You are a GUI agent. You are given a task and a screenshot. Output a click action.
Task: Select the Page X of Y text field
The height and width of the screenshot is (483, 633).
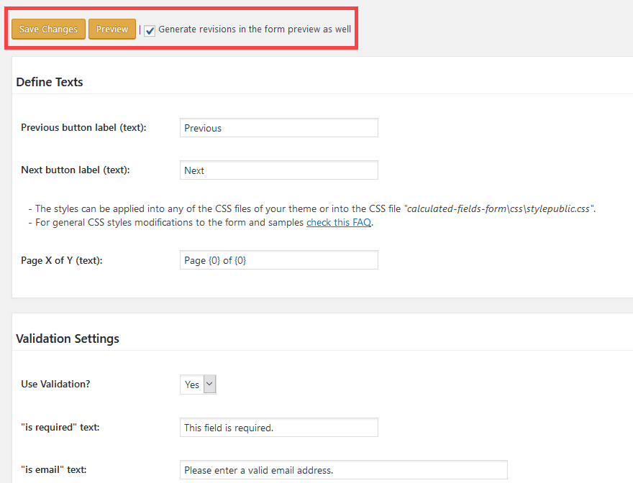(x=278, y=259)
